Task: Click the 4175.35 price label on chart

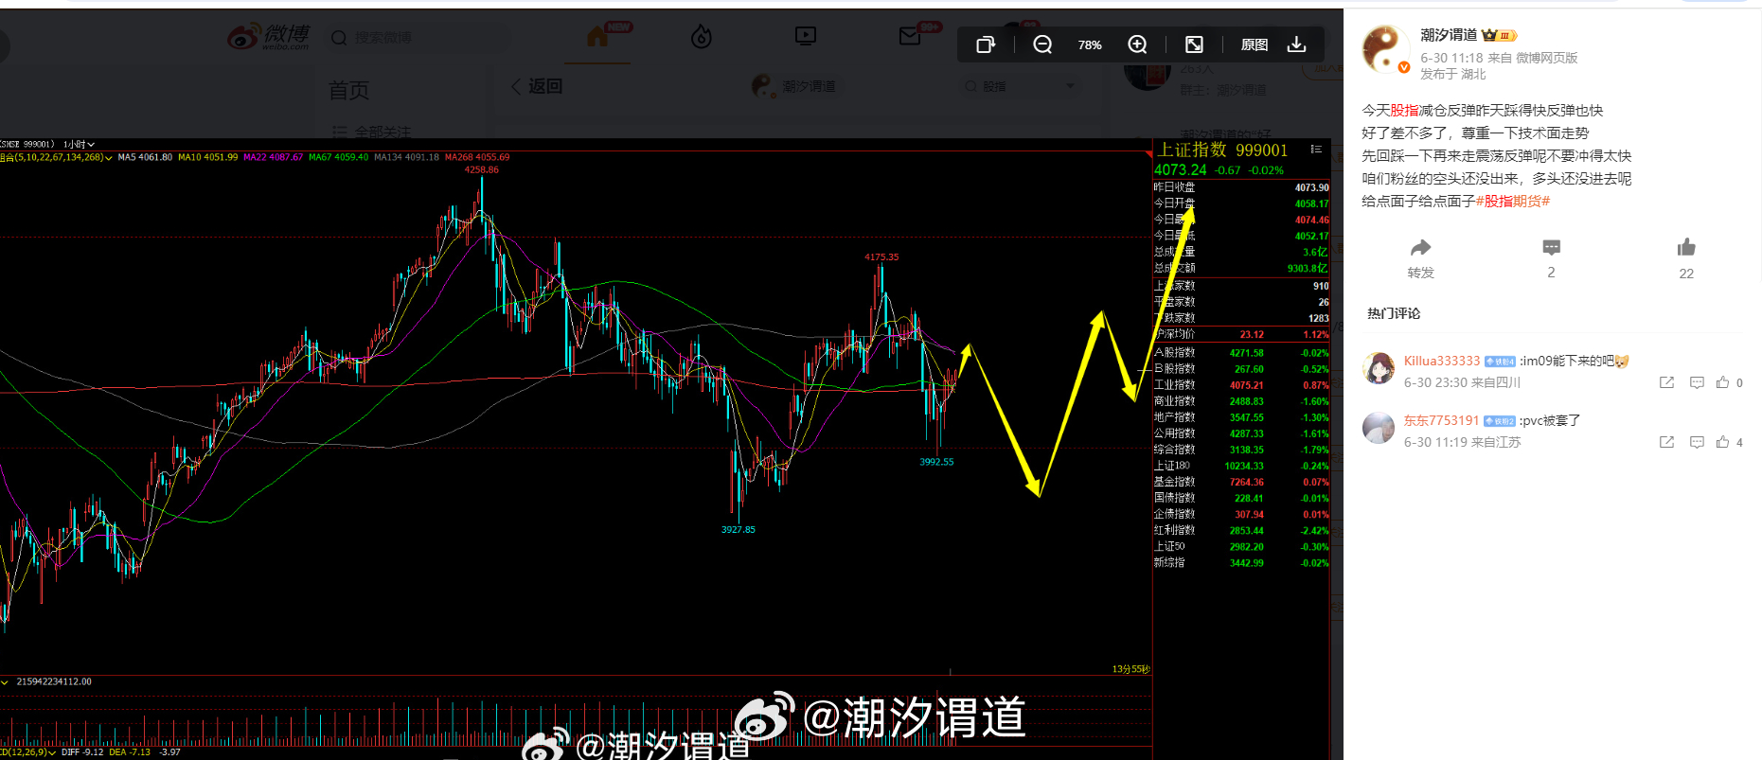Action: point(881,256)
